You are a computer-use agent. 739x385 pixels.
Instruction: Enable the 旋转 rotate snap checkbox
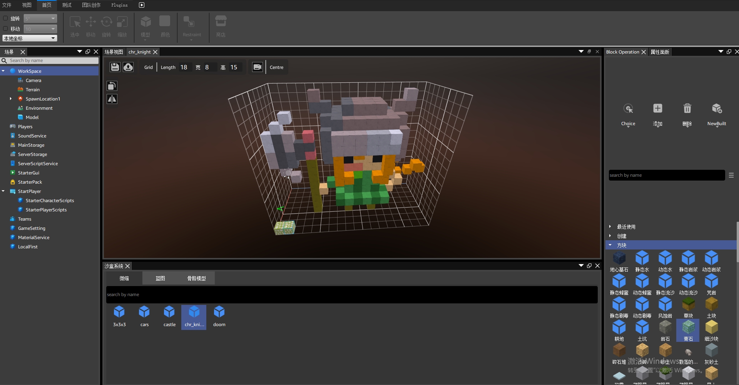(5, 18)
